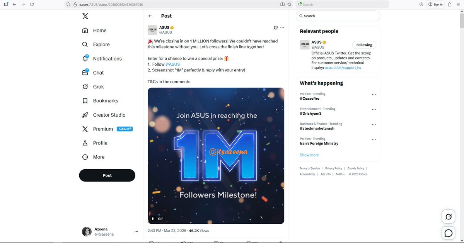Bookmark this page with the star
Viewport: 464px width, 243px height.
[289, 4]
